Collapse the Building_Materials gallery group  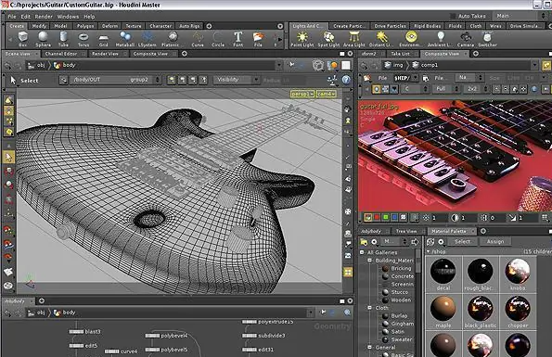coord(369,261)
